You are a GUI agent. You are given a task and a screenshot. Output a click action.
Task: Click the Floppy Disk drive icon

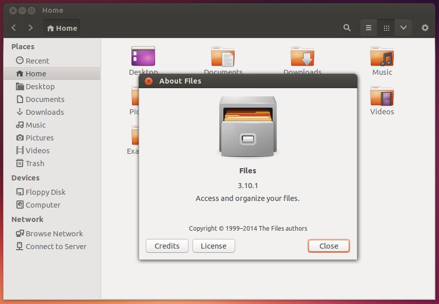pyautogui.click(x=20, y=192)
